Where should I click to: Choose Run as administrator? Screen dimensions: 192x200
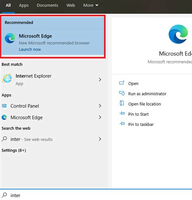[x=147, y=94]
